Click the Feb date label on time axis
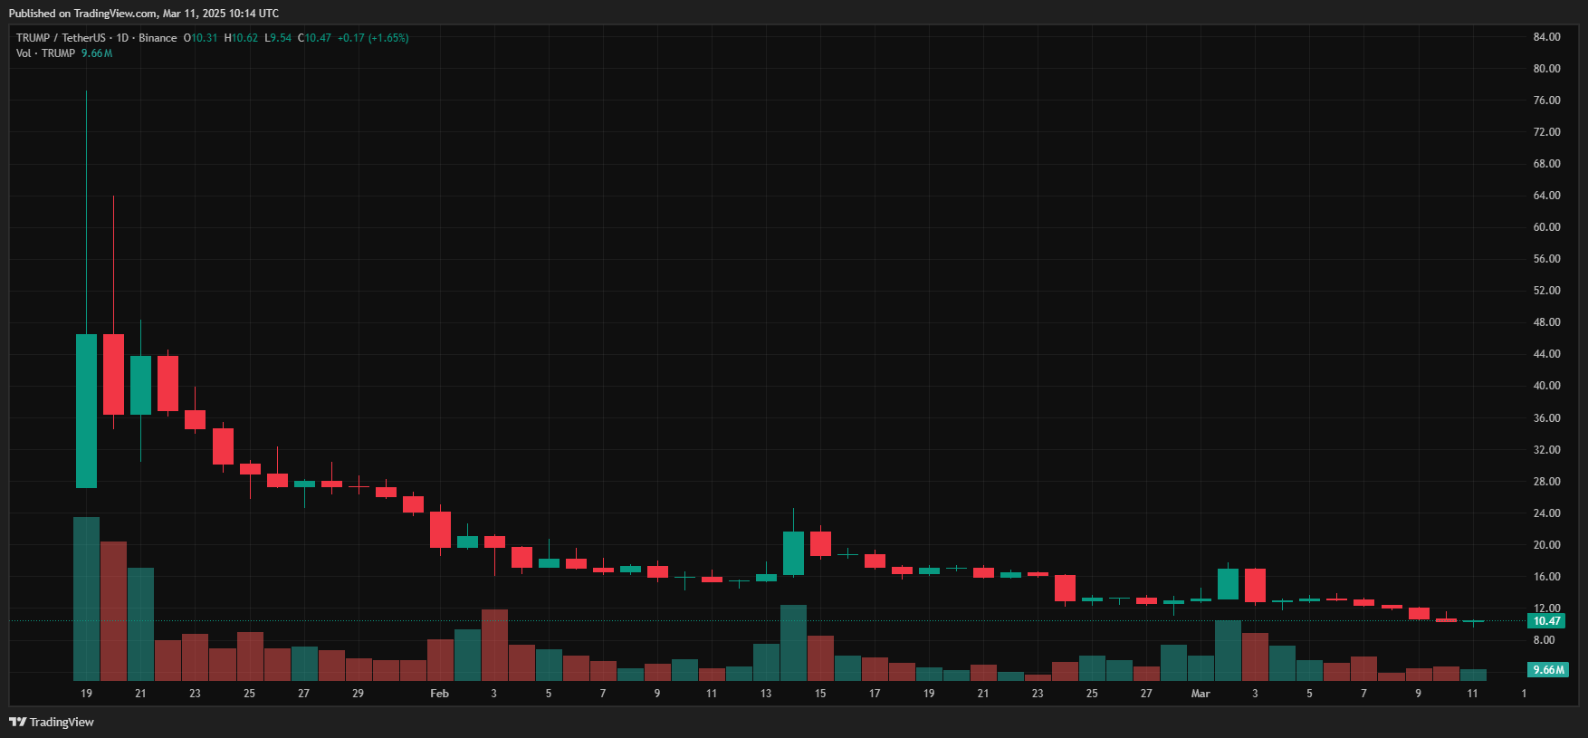1588x738 pixels. 439,694
